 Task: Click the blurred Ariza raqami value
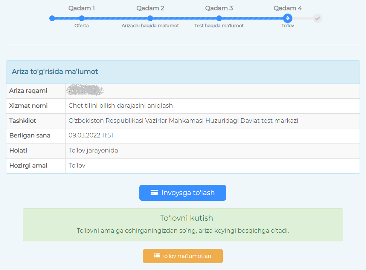coord(85,91)
